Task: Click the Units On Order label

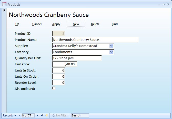Action: pyautogui.click(x=27, y=76)
